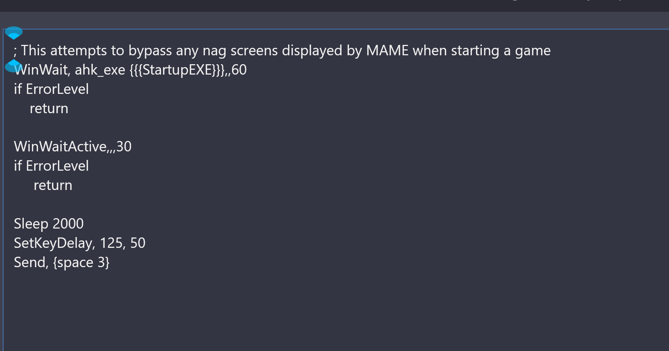669x351 pixels.
Task: Click the word 'game' ending the comment
Action: (x=533, y=51)
